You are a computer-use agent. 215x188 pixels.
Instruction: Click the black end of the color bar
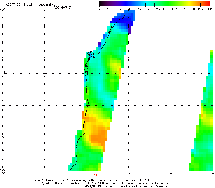click(101, 4)
